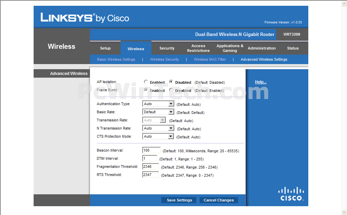Image resolution: width=347 pixels, height=215 pixels.
Task: Select Advanced Wireless Settings subtab
Action: pyautogui.click(x=264, y=59)
